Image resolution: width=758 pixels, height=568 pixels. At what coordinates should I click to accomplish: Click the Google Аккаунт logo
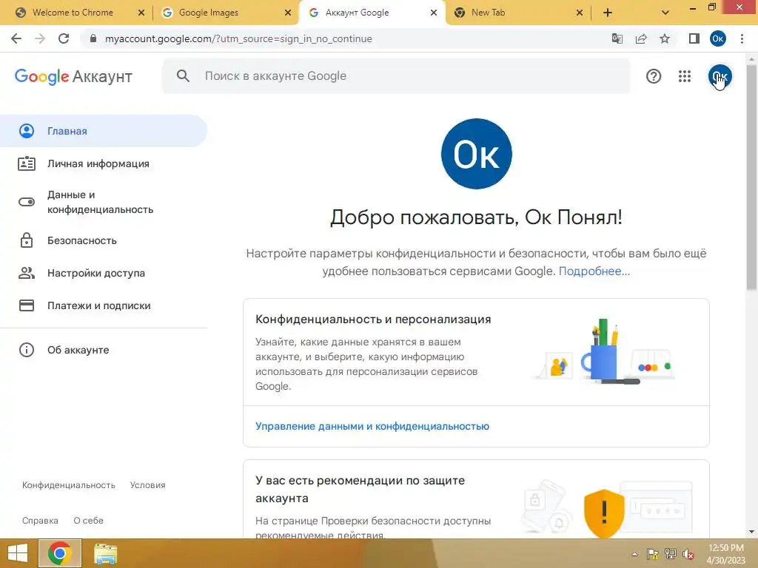[73, 76]
